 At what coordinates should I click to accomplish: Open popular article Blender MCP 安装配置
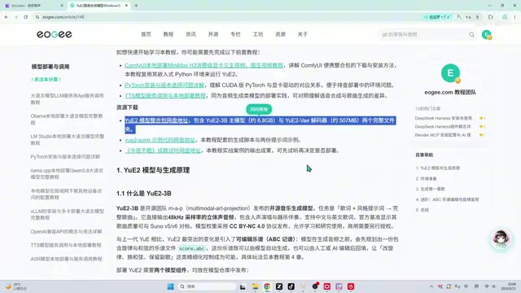tap(443, 135)
